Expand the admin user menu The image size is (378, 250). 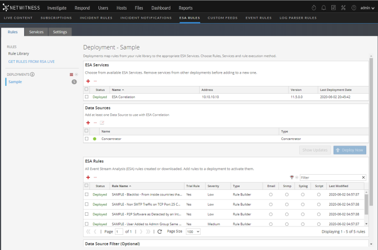pos(366,8)
